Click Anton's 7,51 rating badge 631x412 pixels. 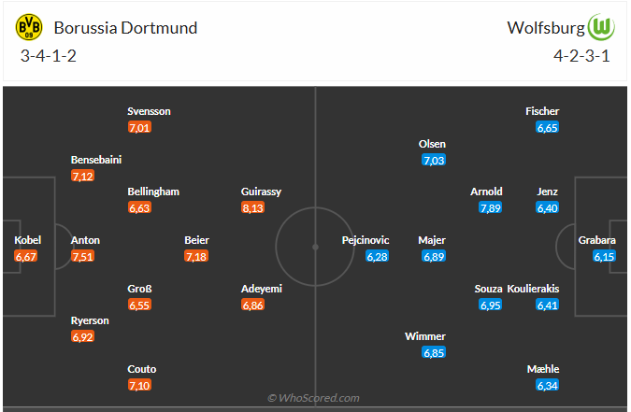tap(83, 257)
